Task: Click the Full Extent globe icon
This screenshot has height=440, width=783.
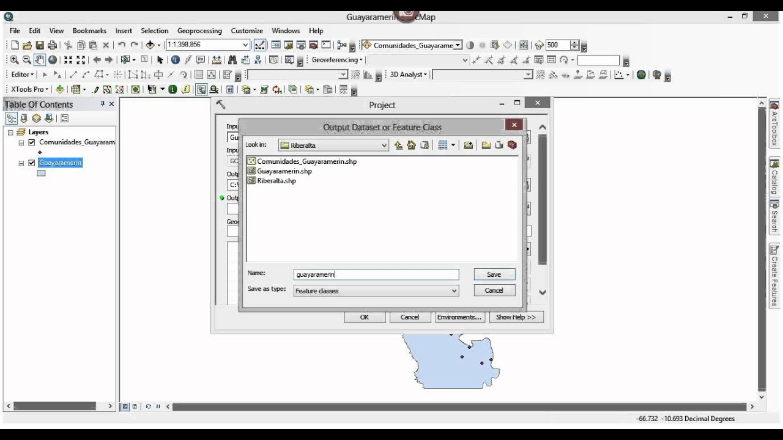Action: 53,60
